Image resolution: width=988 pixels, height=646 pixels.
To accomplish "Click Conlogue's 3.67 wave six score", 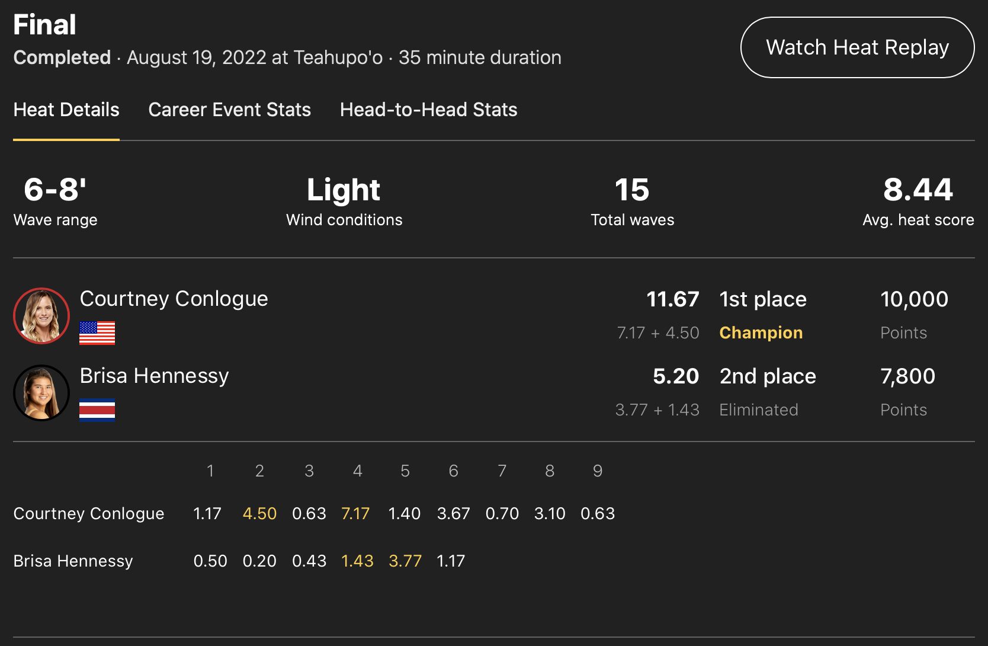I will pos(453,513).
